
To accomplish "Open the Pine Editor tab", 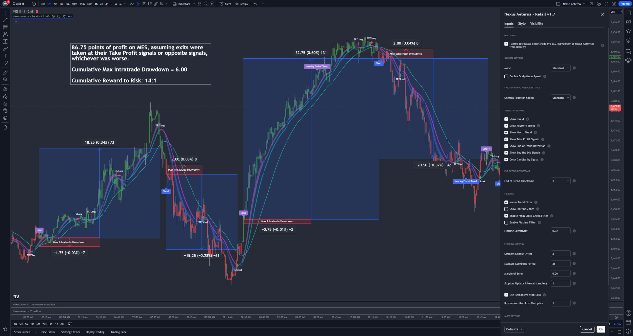I will [48, 332].
